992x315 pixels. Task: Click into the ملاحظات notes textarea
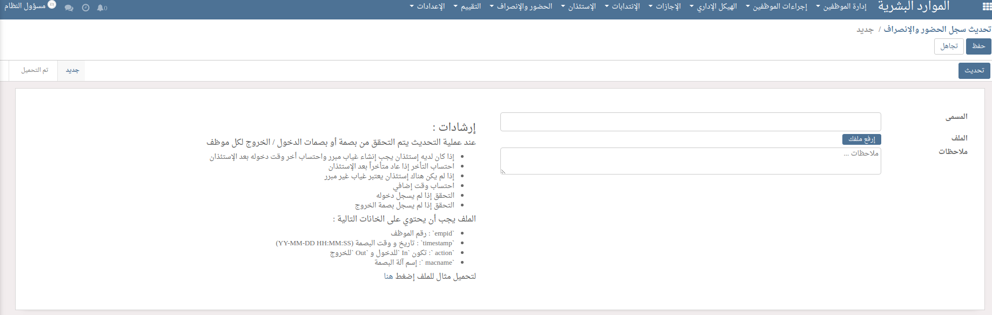[690, 161]
